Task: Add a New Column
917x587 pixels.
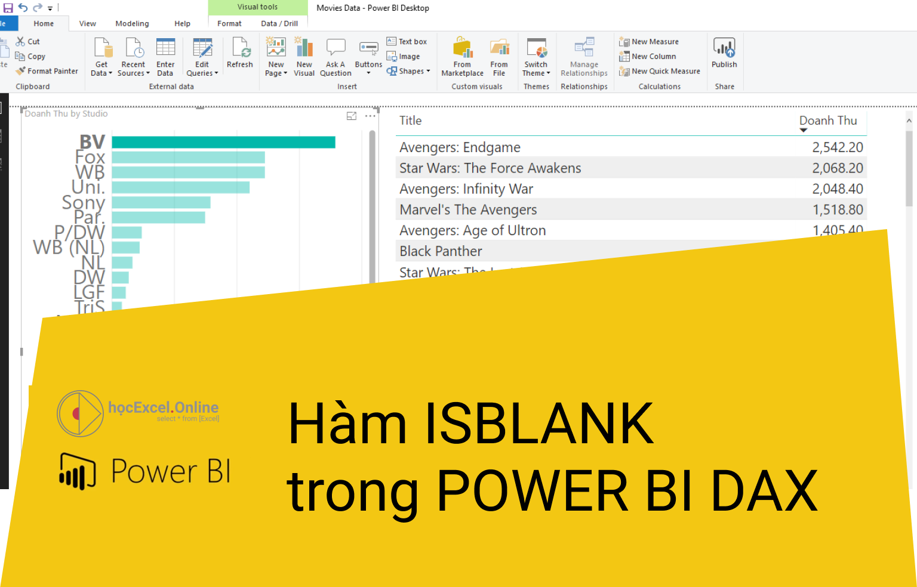Action: point(648,56)
